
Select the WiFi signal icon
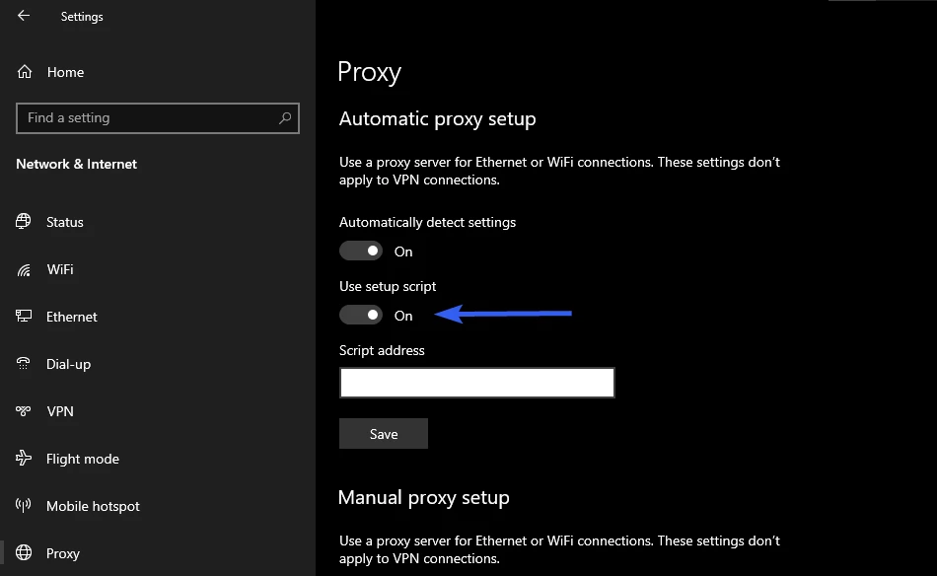tap(25, 269)
